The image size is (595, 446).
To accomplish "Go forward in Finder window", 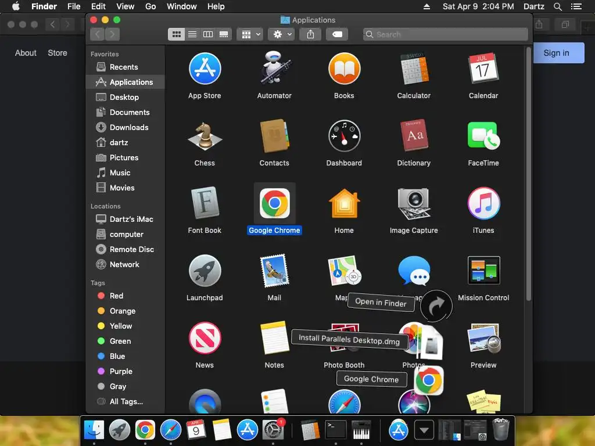I will (x=112, y=34).
